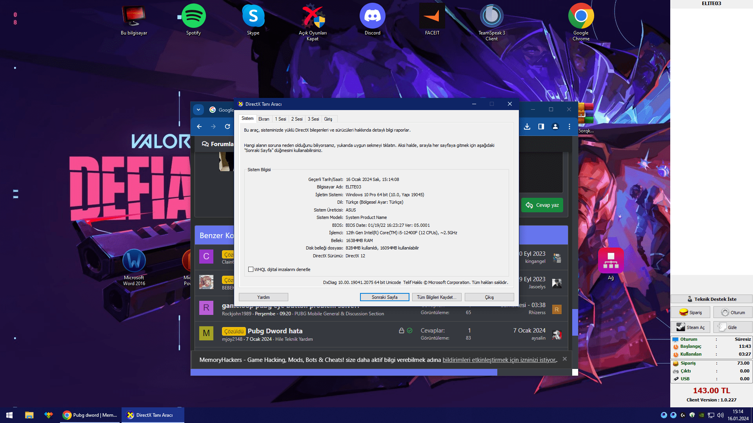Open Chrome downloads icon
753x423 pixels.
527,127
